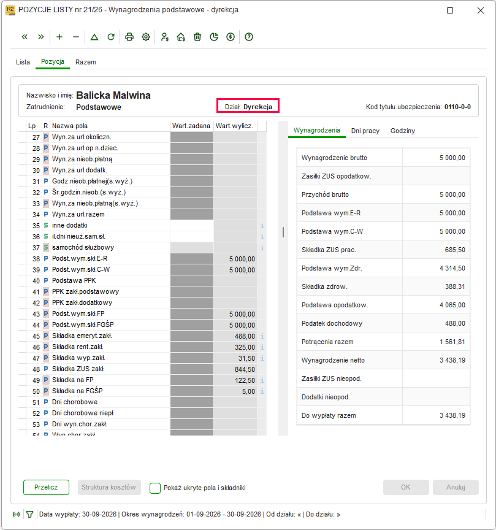Click the Nazwa pola column header
The width and height of the screenshot is (496, 530).
110,126
